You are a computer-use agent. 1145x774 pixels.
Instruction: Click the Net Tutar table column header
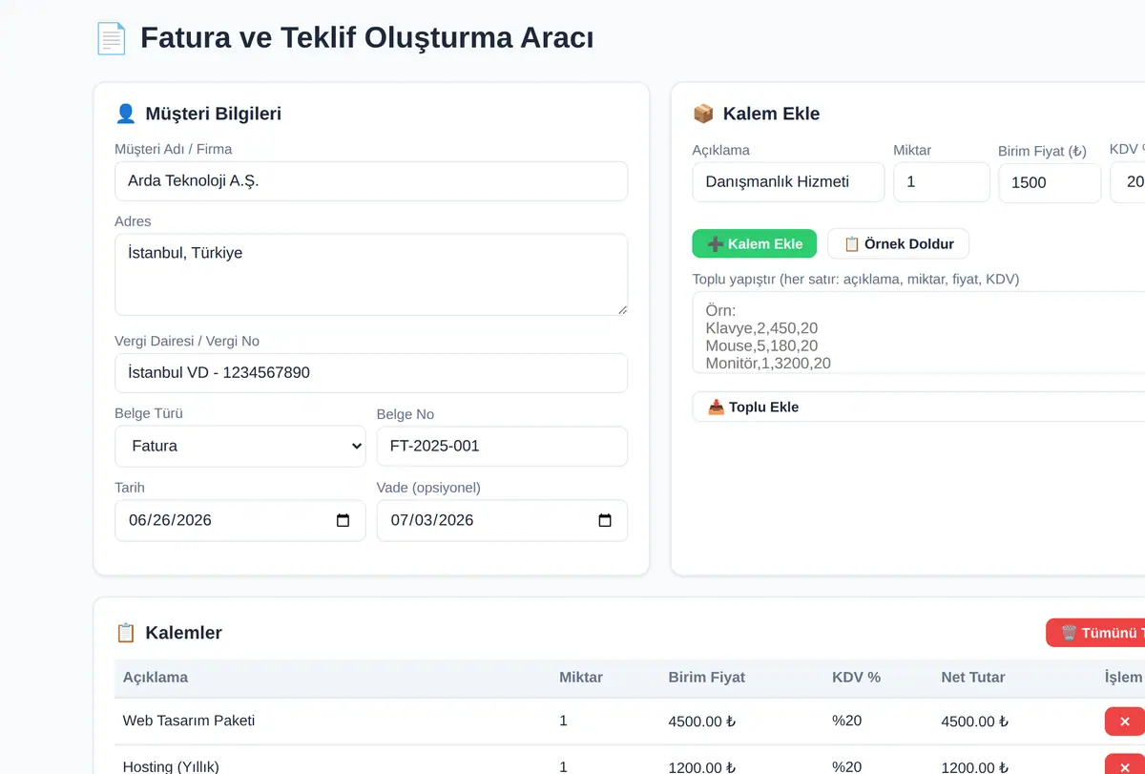coord(973,678)
